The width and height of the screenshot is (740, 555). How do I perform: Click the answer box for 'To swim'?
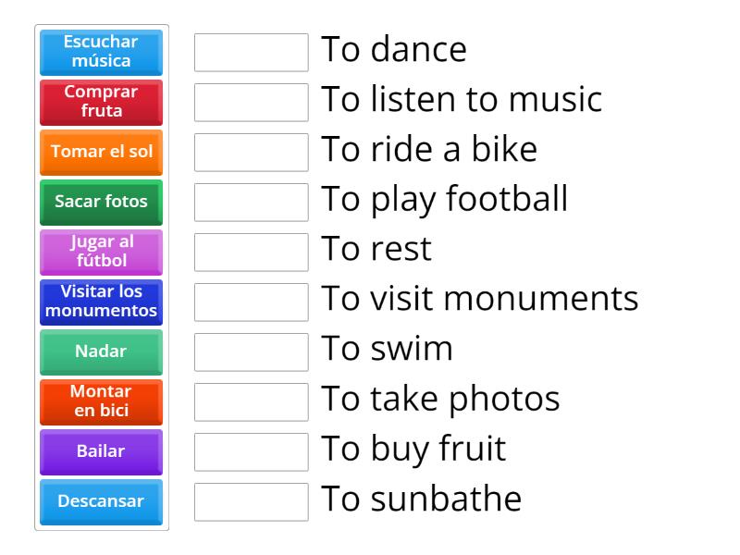point(251,352)
